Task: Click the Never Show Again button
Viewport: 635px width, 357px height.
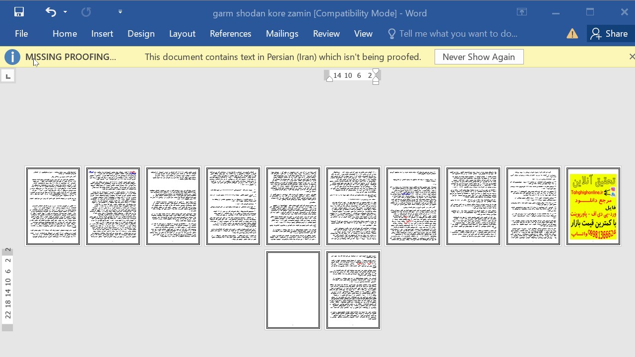Action: [479, 57]
